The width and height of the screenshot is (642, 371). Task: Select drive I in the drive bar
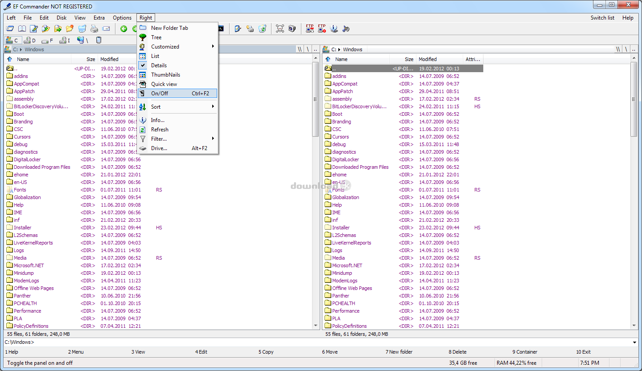tap(65, 40)
